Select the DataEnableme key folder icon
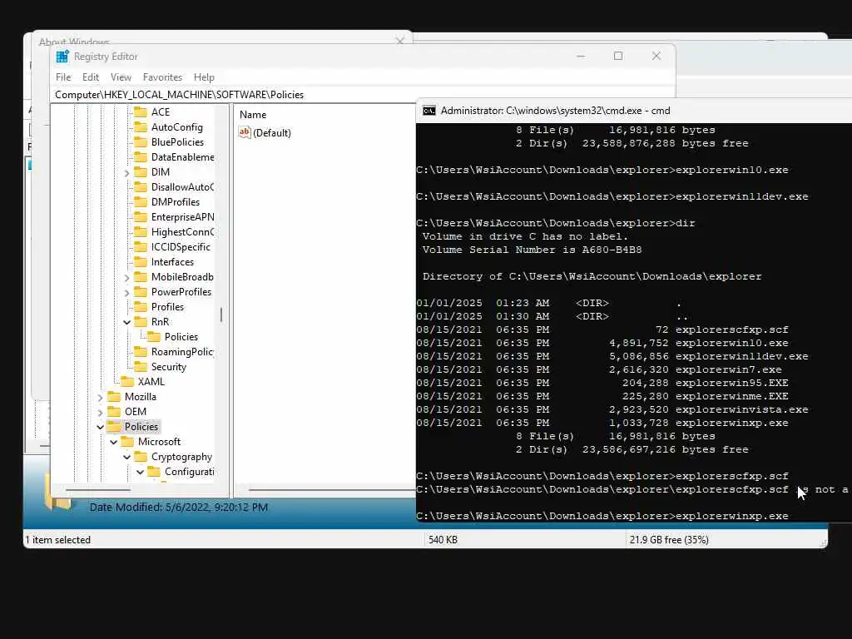Screen dimensions: 852x639 (141, 157)
